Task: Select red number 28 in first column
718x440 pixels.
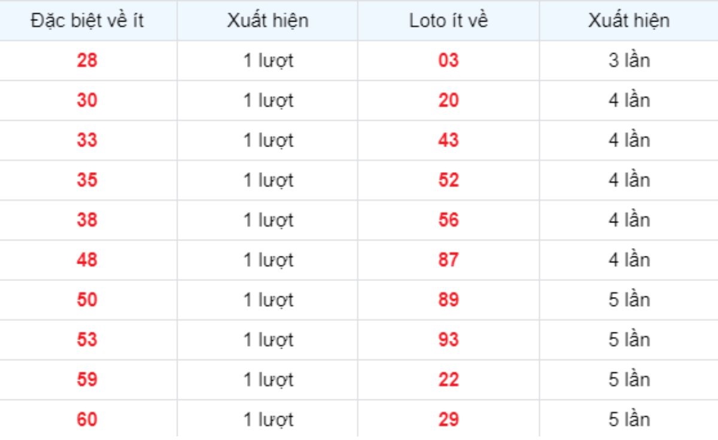Action: click(x=87, y=60)
